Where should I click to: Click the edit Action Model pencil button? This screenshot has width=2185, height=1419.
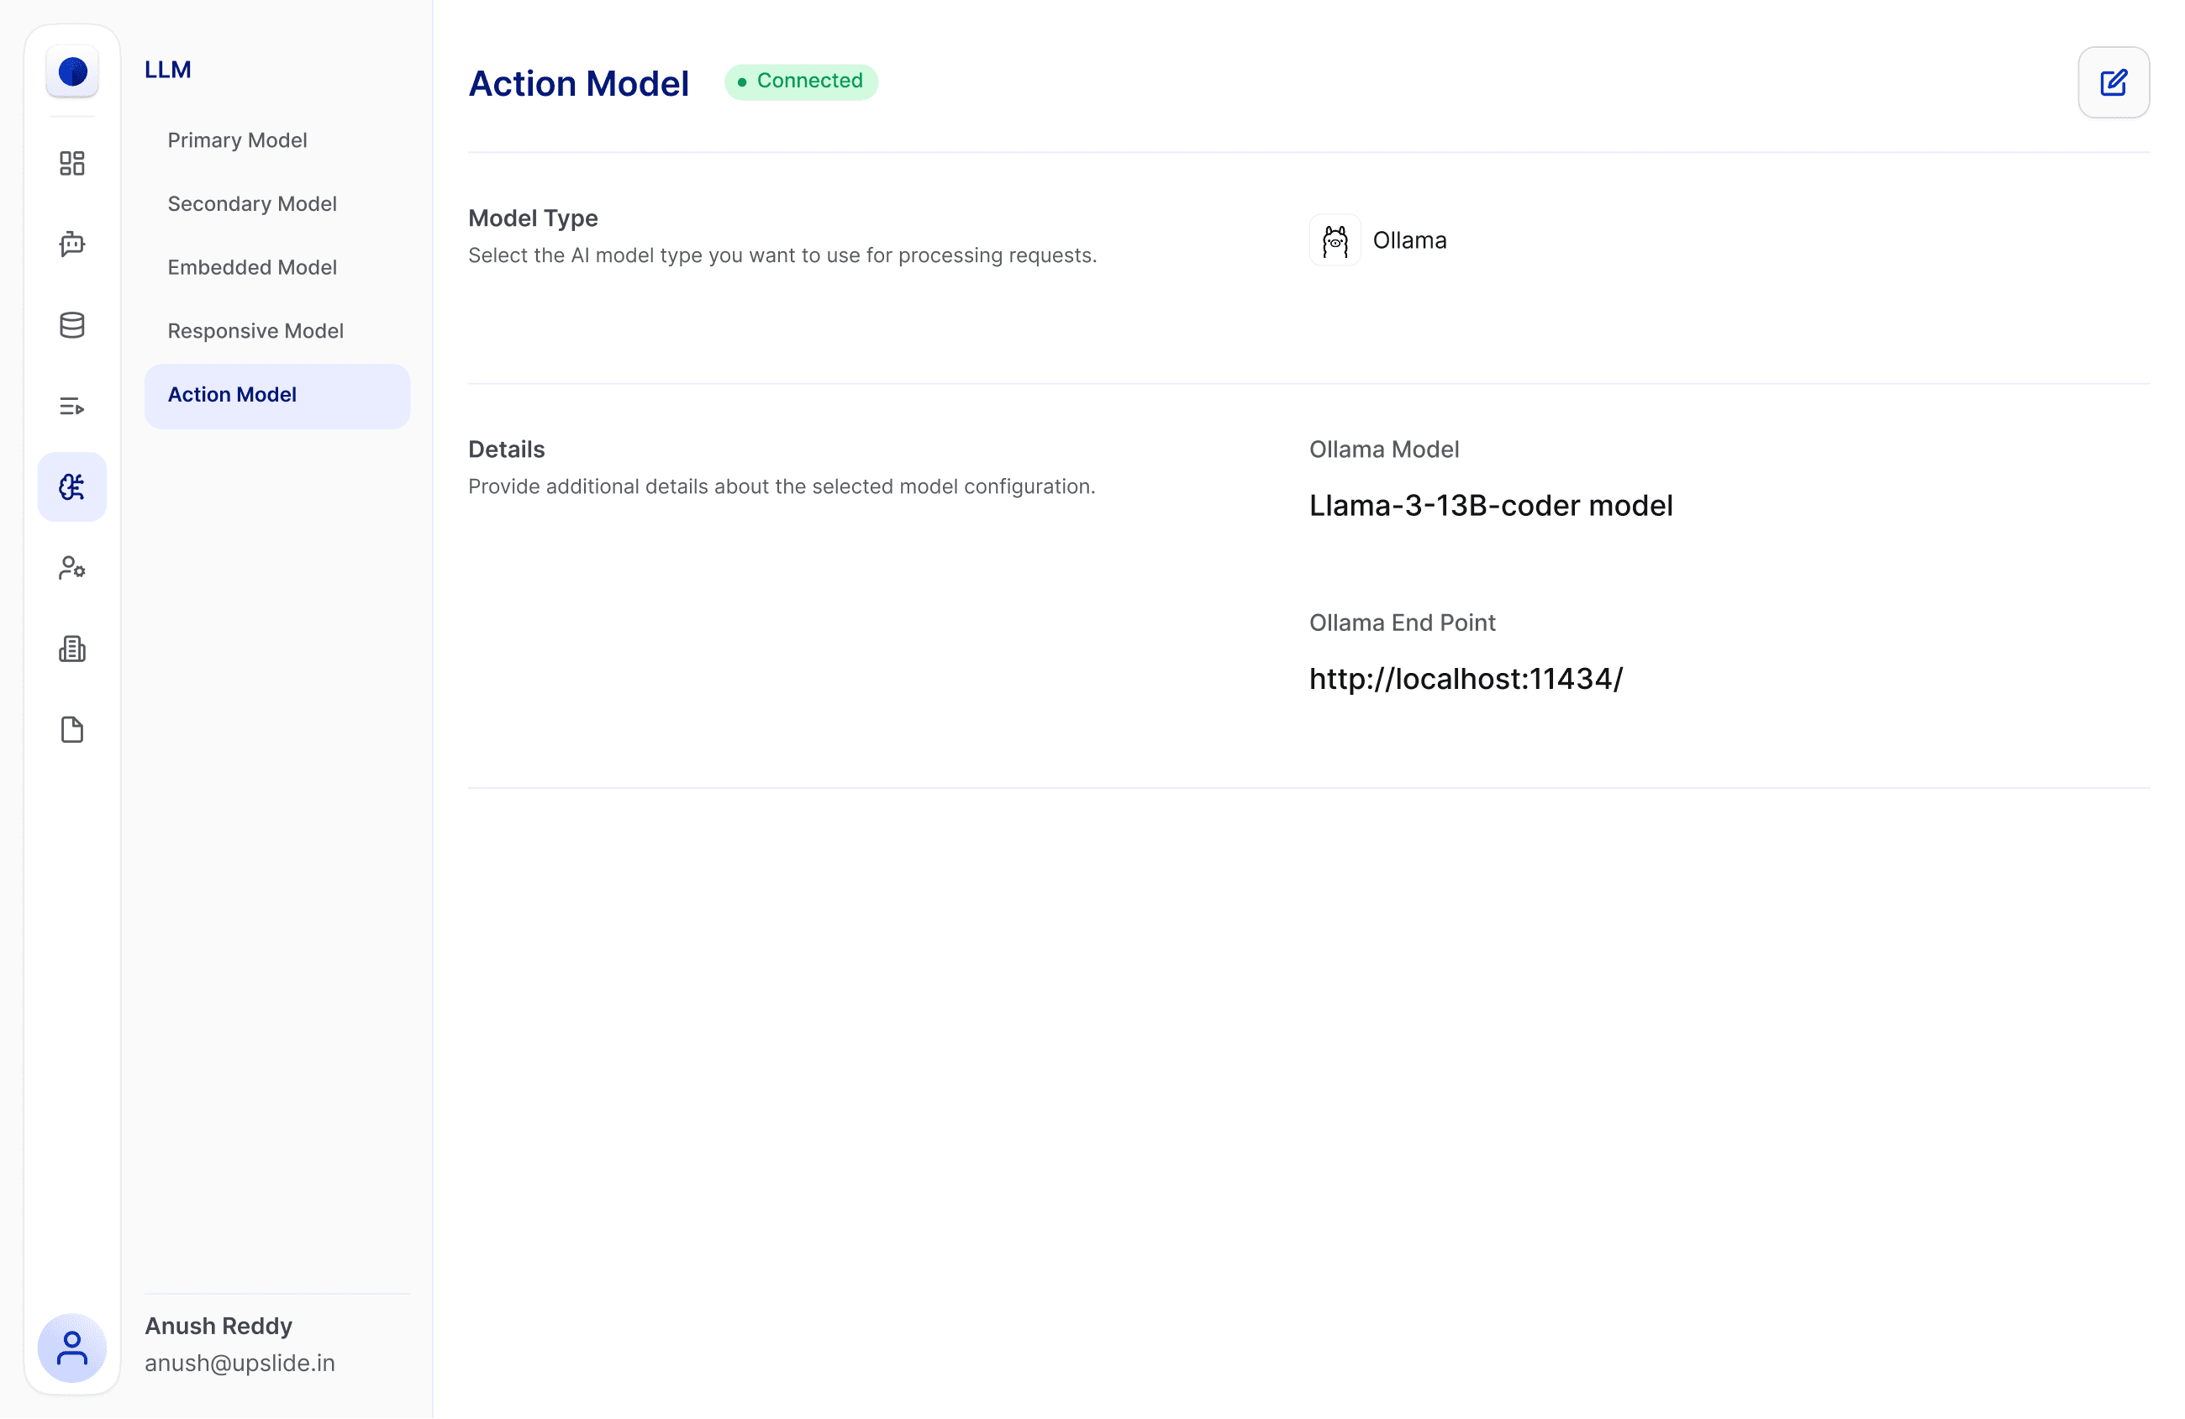[x=2113, y=82]
